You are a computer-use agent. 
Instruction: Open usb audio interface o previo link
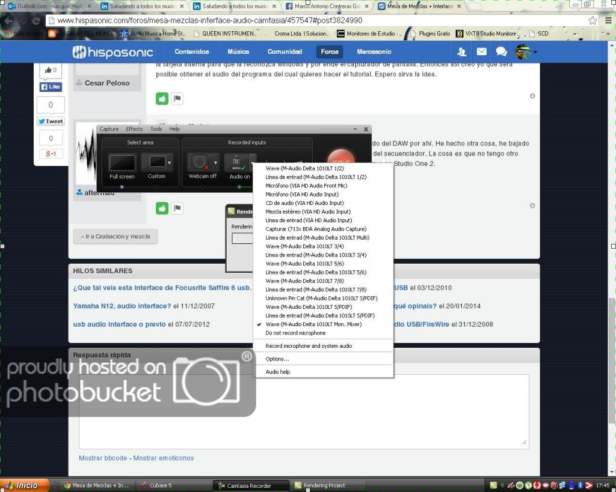120,324
